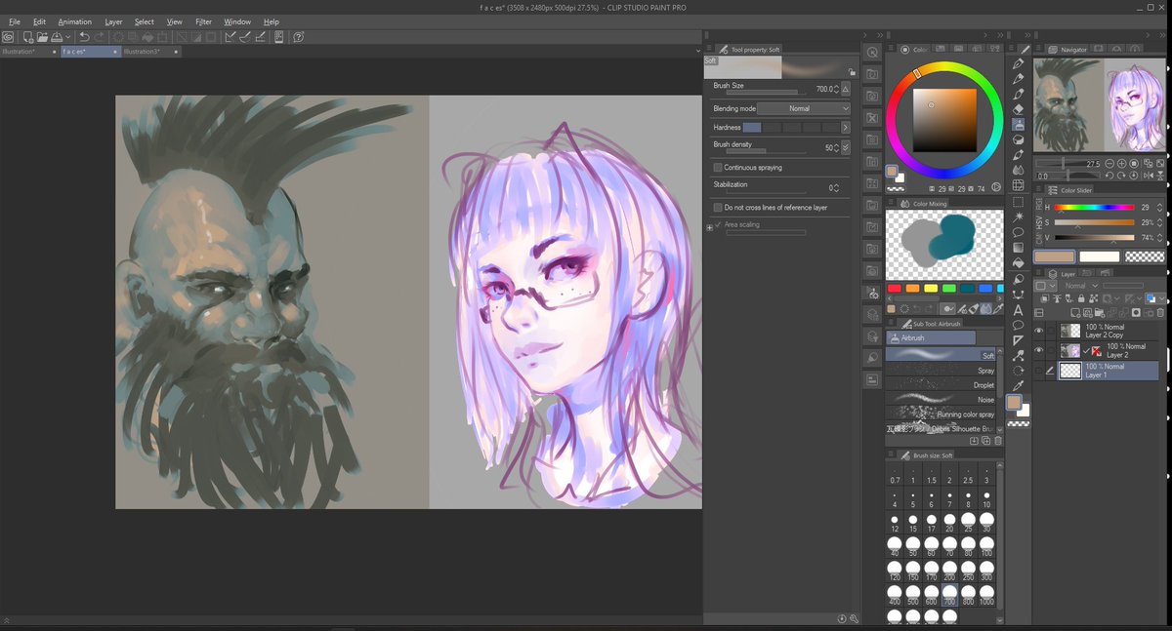Open the Blending mode dropdown in Tool property
This screenshot has width=1172, height=631.
tap(803, 108)
